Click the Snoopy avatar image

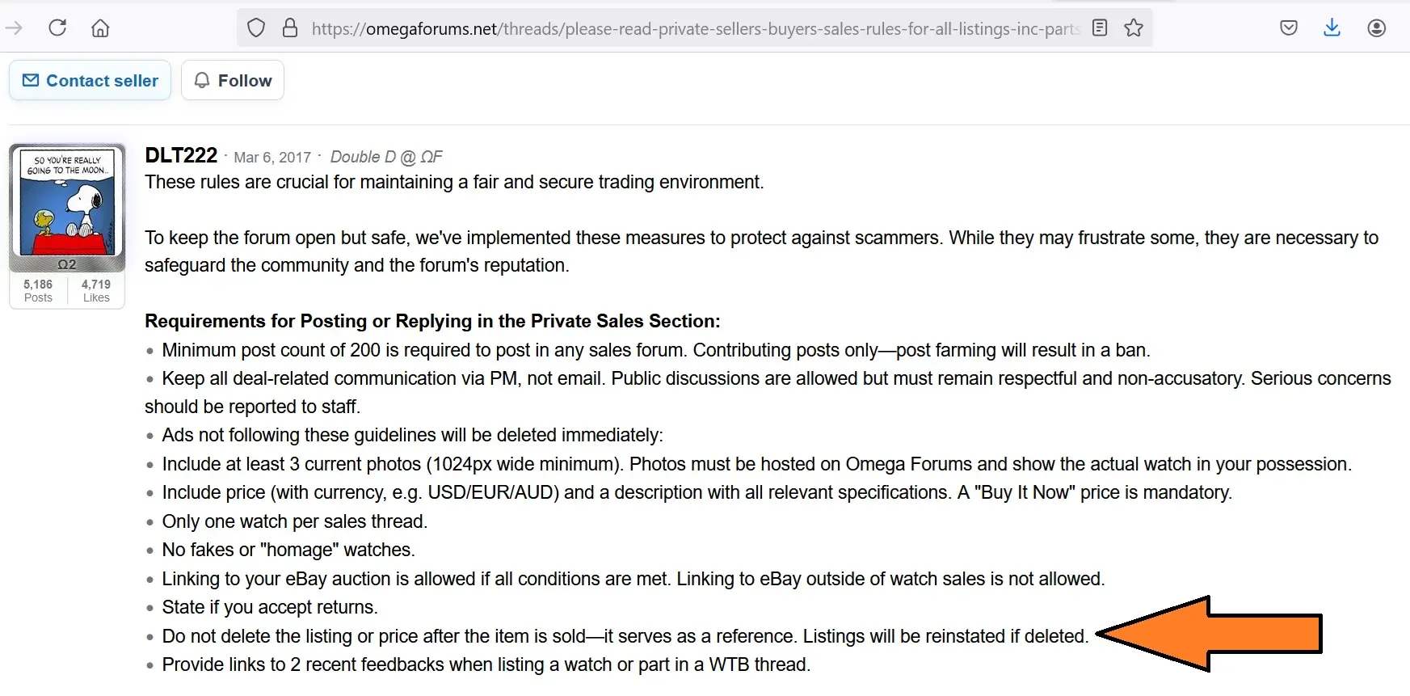click(x=67, y=202)
